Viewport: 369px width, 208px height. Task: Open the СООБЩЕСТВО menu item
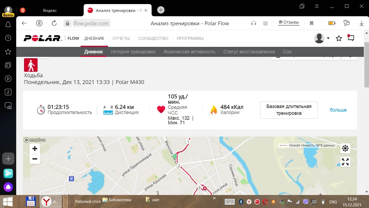(x=153, y=38)
